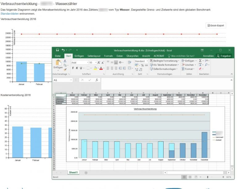Image resolution: width=237 pixels, height=189 pixels.
Task: Apply yellow fill color bucket
Action: pos(95,68)
